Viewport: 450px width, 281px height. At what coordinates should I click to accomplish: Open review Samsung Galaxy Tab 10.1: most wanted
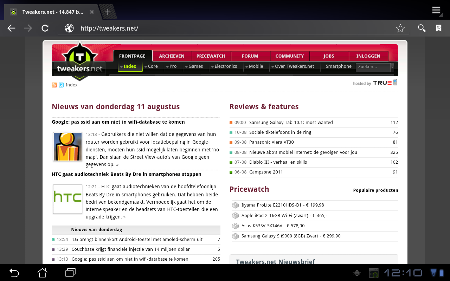click(291, 123)
